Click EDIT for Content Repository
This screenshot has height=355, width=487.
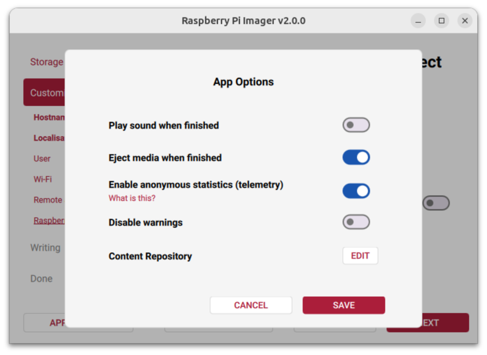pos(360,256)
